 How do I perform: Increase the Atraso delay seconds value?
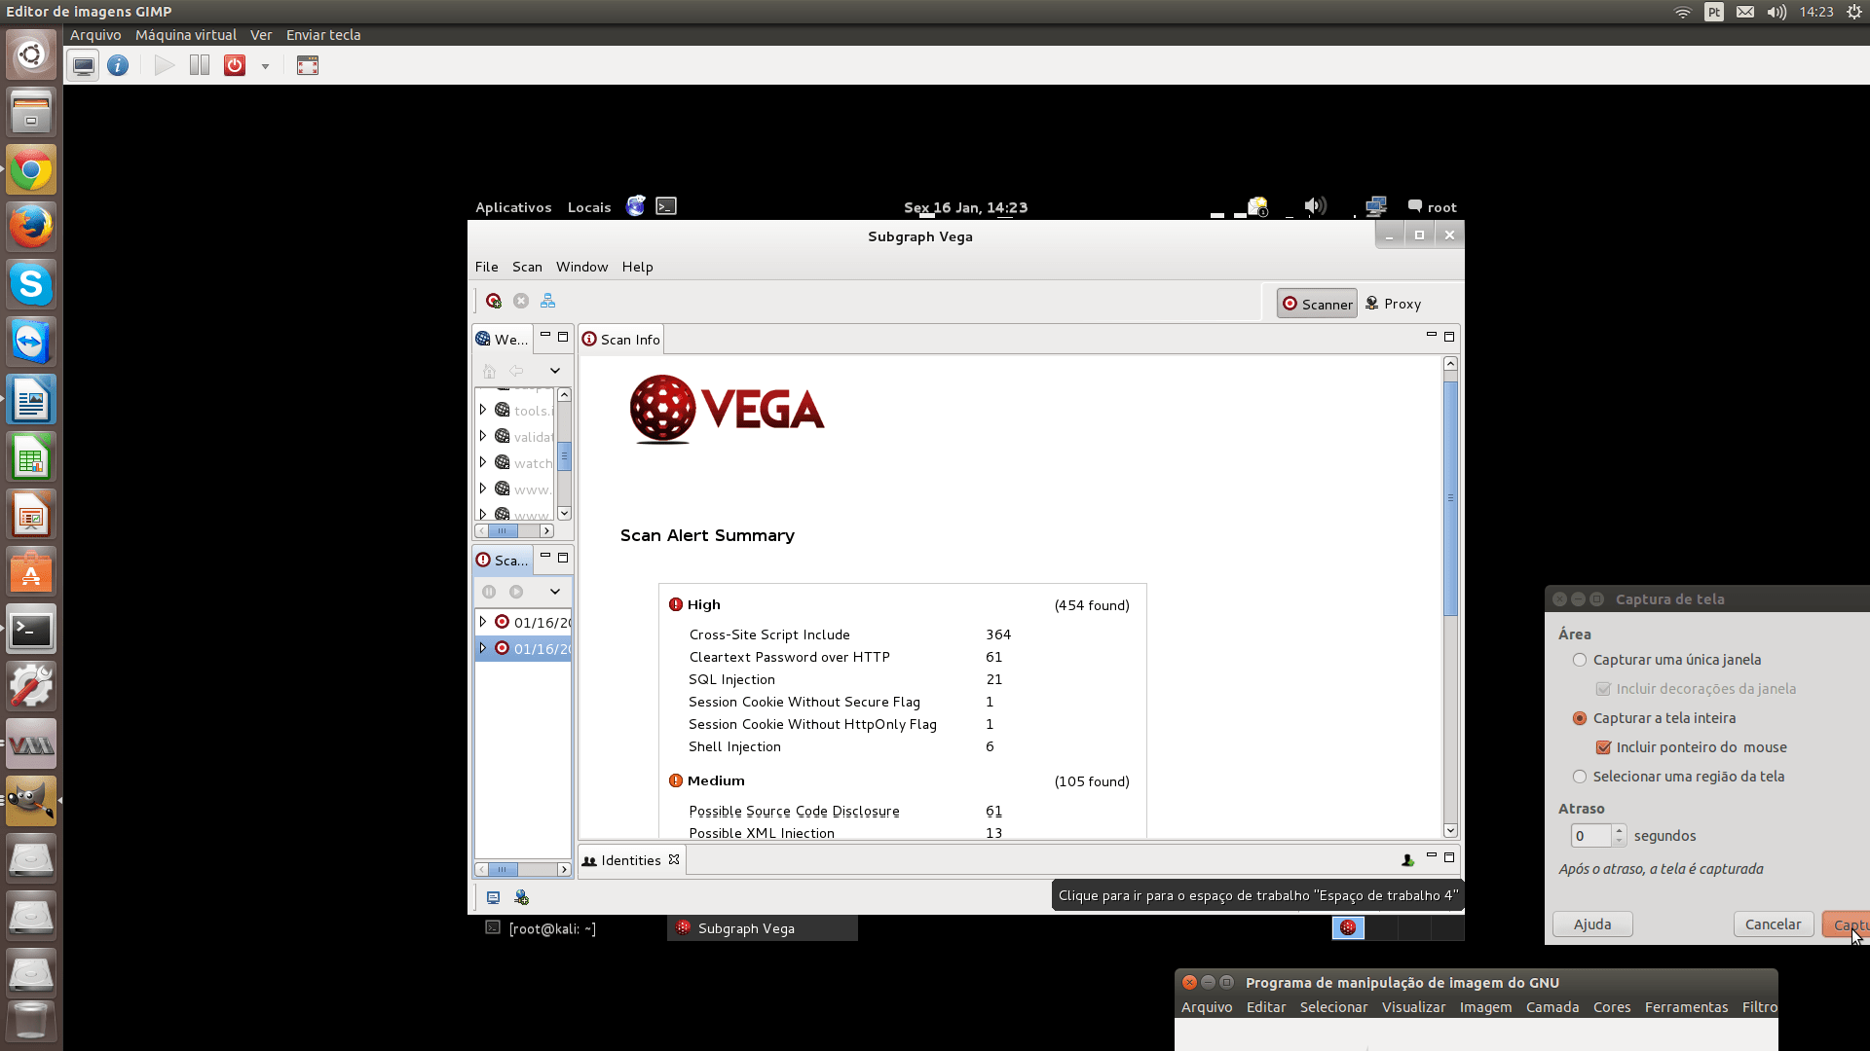click(x=1619, y=830)
